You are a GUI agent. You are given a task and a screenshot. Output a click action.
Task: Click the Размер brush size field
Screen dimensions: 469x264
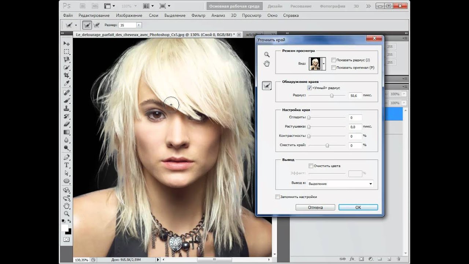point(128,25)
